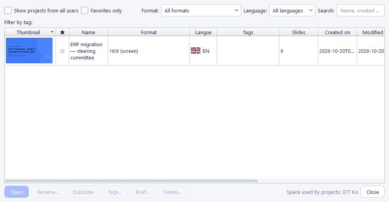Click the UK flag language icon
Viewport: 389px width, 202px height.
[x=196, y=51]
